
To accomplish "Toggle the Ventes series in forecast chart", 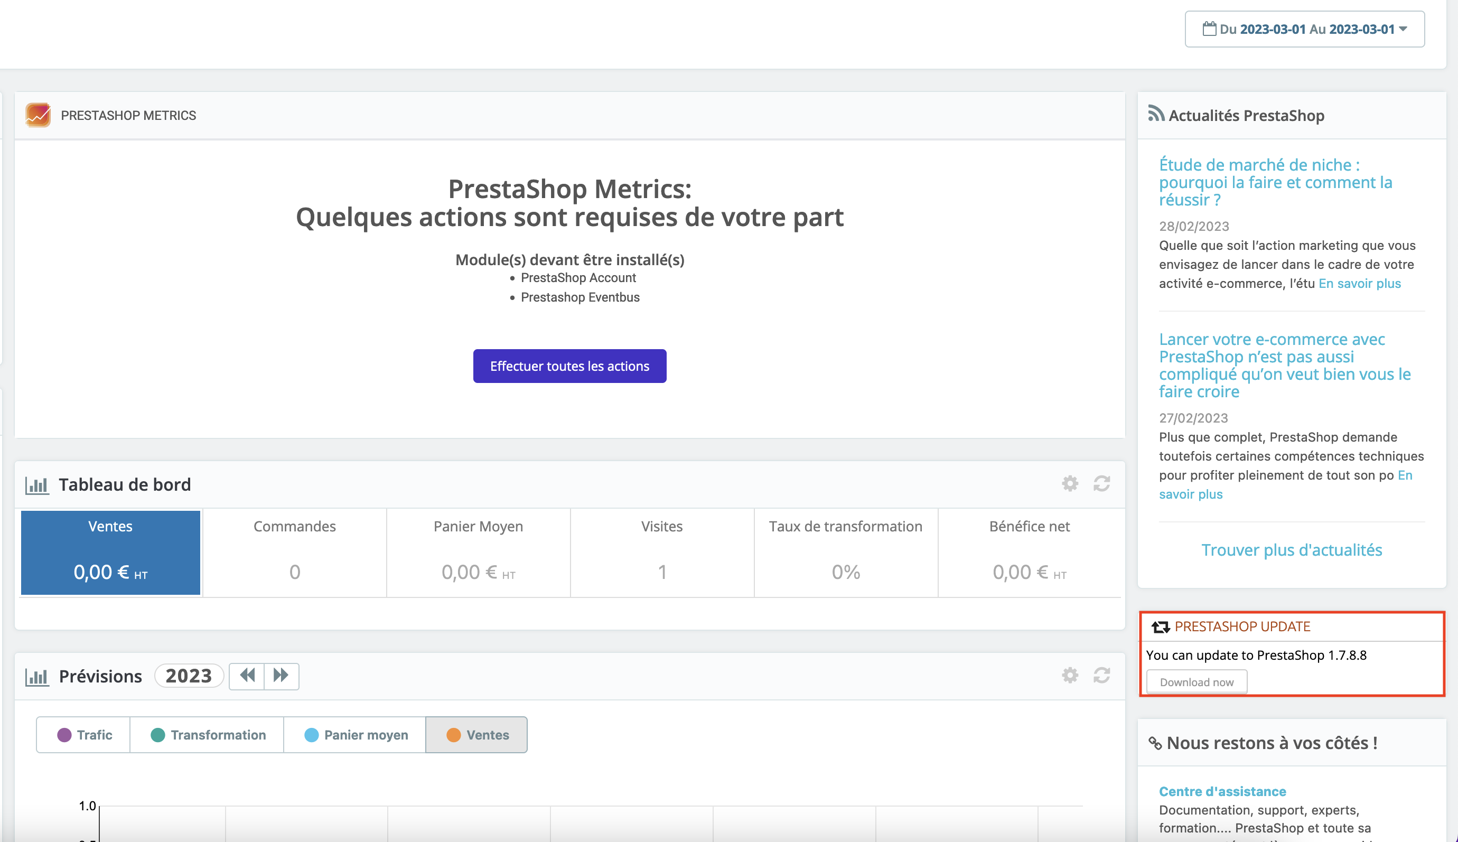I will click(476, 735).
